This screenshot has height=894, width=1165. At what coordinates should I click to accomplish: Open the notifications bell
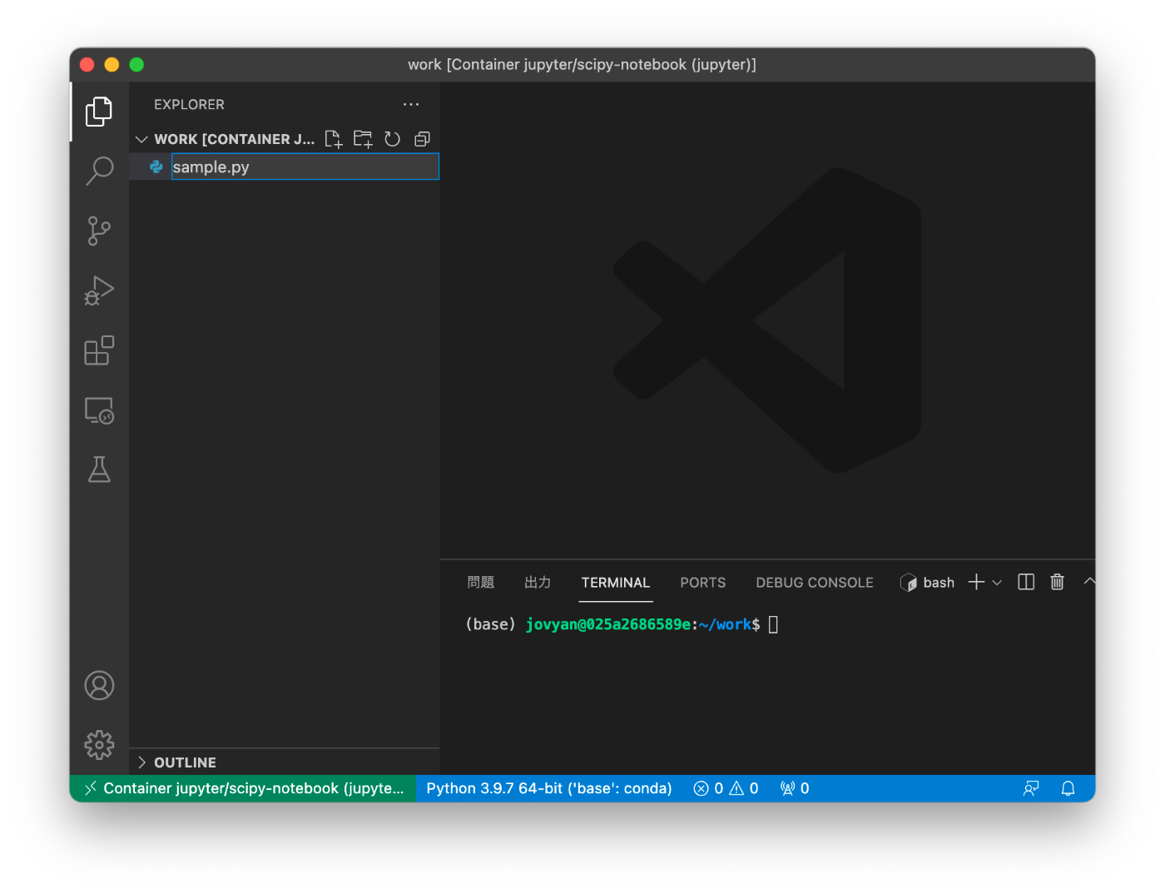(1068, 788)
